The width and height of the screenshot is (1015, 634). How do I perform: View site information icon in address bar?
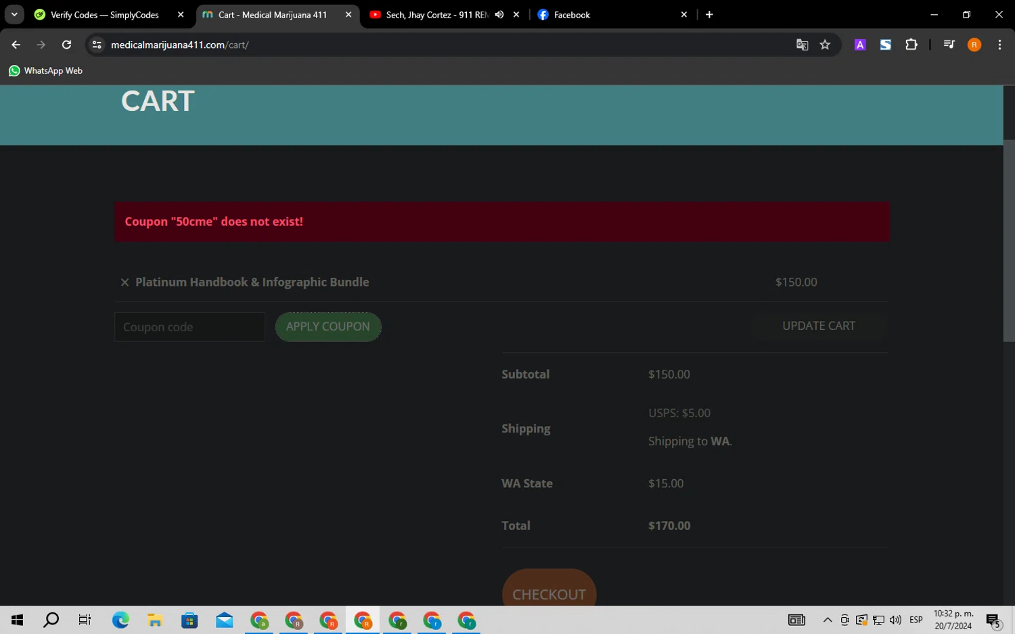point(97,45)
